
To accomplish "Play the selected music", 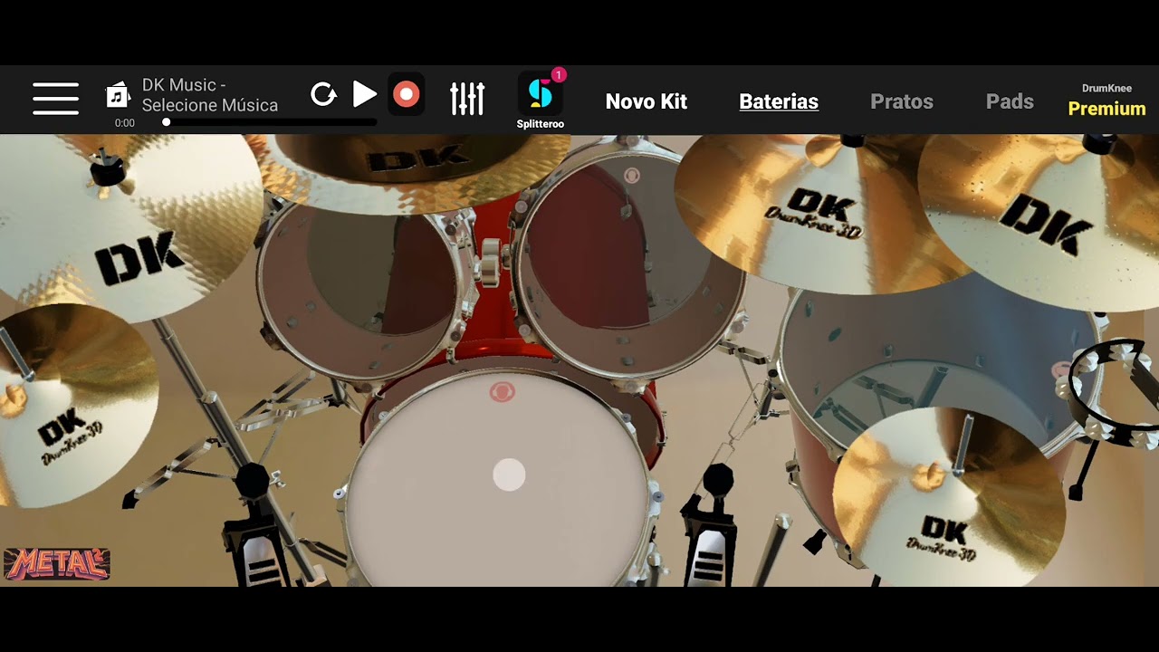I will pyautogui.click(x=364, y=94).
